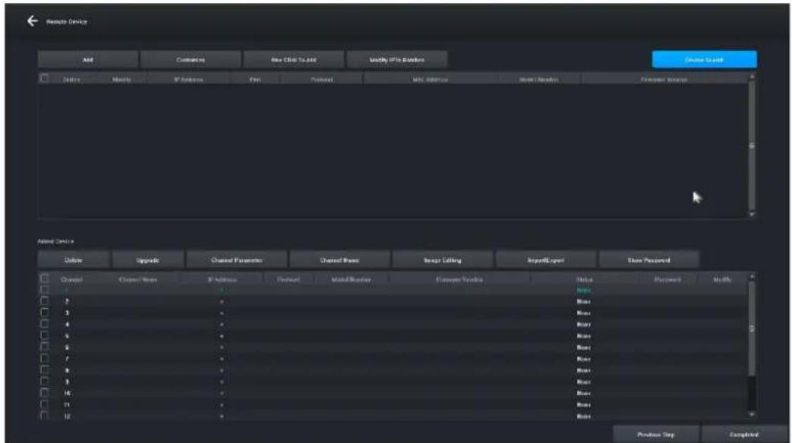Click up arrow of Added Device scrollbar
The width and height of the screenshot is (792, 443).
tap(752, 277)
